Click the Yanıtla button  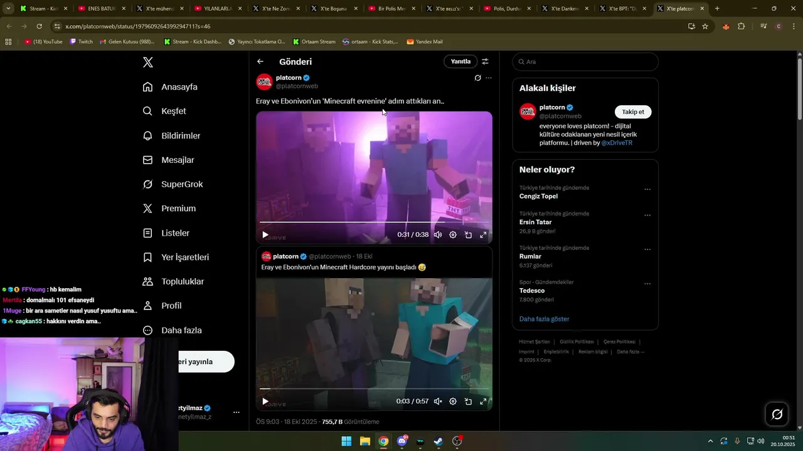pos(460,61)
